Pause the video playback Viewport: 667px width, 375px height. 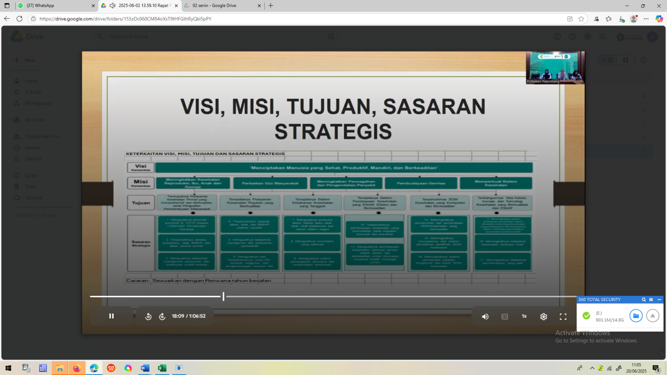pos(112,316)
